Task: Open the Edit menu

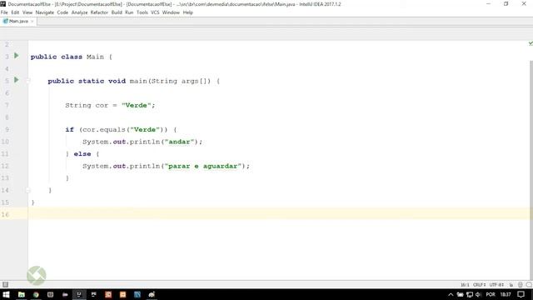Action: pos(15,12)
